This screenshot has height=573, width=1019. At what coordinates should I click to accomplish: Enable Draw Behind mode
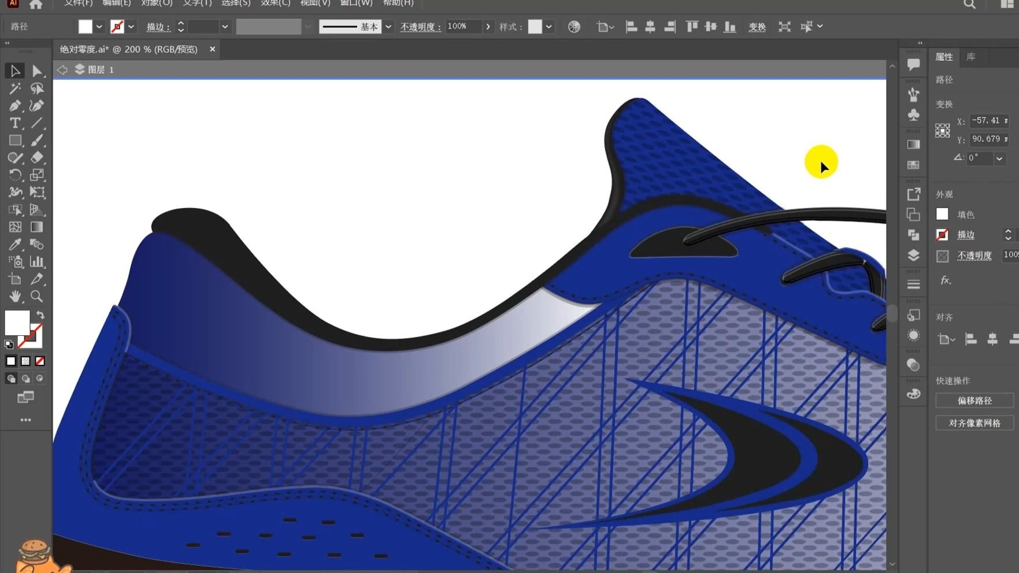(25, 379)
